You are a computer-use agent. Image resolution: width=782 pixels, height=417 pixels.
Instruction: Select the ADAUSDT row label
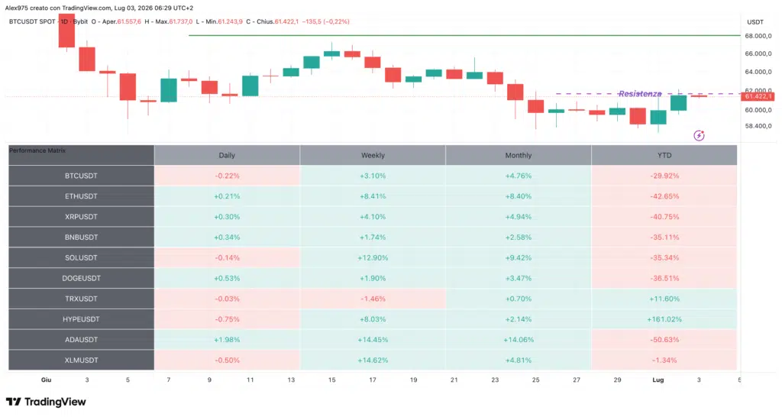coord(81,339)
